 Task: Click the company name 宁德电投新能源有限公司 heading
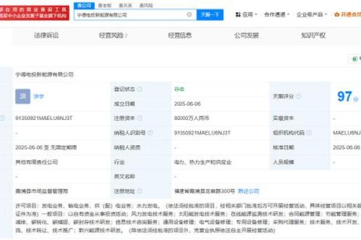point(45,74)
